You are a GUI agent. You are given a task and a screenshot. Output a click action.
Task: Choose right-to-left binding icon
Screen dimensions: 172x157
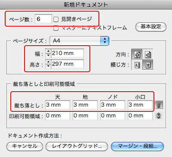(x=148, y=65)
